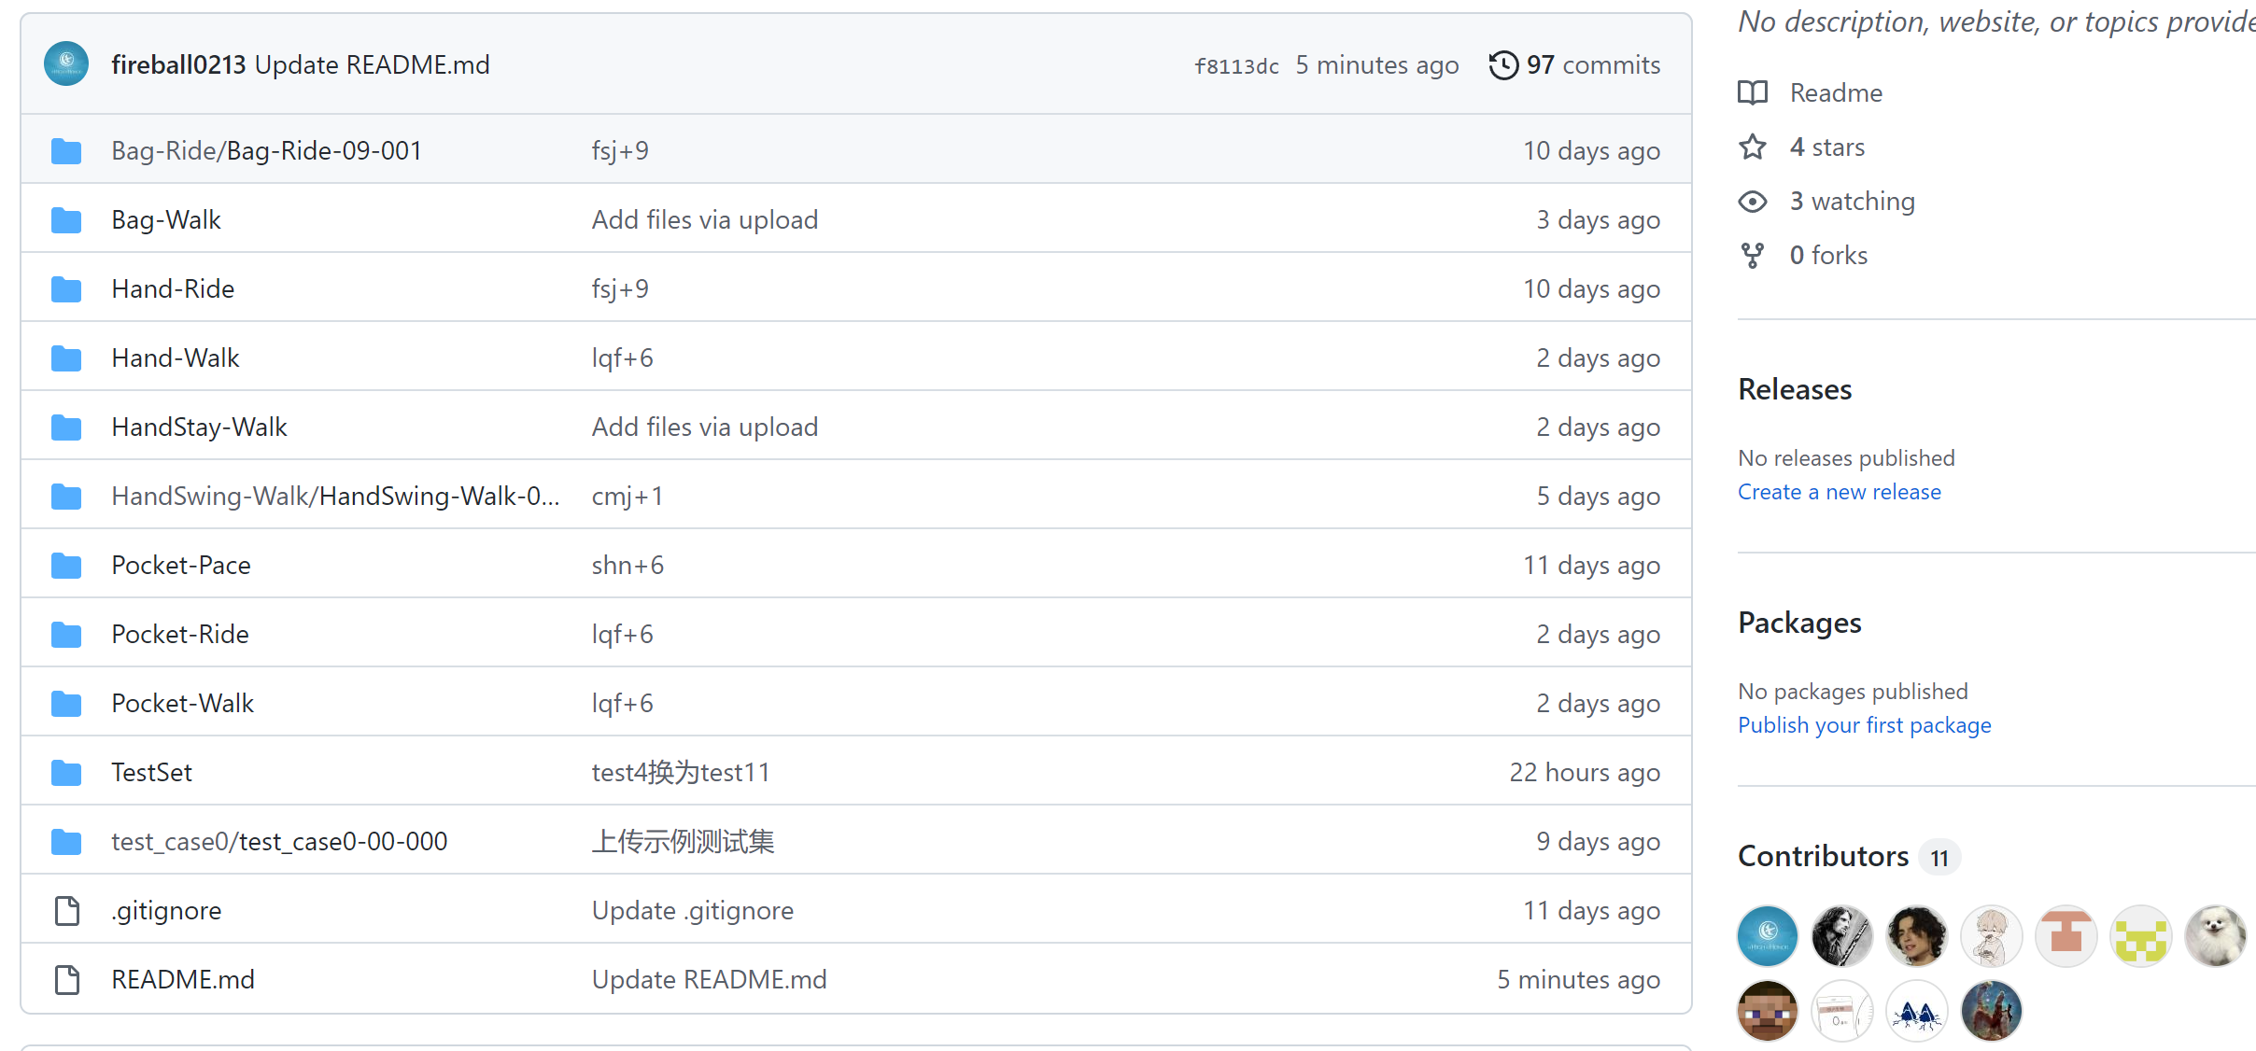
Task: Click the watching eye icon
Action: [1753, 202]
